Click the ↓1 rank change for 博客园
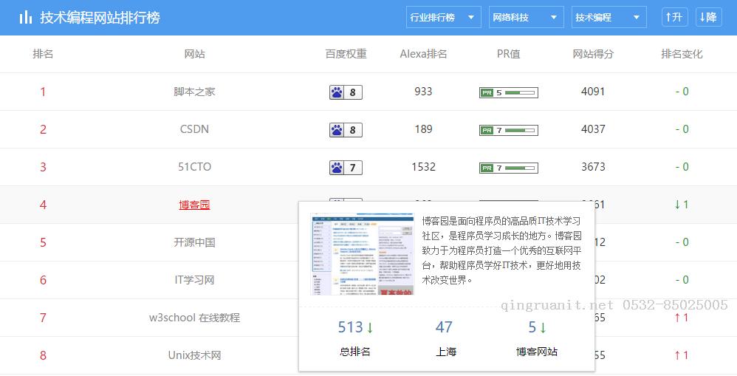This screenshot has height=376, width=737. (682, 205)
